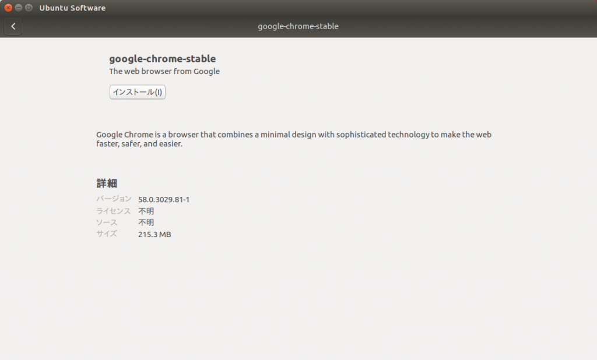597x360 pixels.
Task: Click the ライセンス label
Action: (114, 211)
